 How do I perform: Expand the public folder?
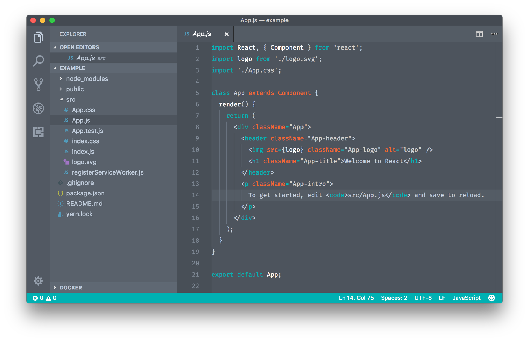click(61, 89)
